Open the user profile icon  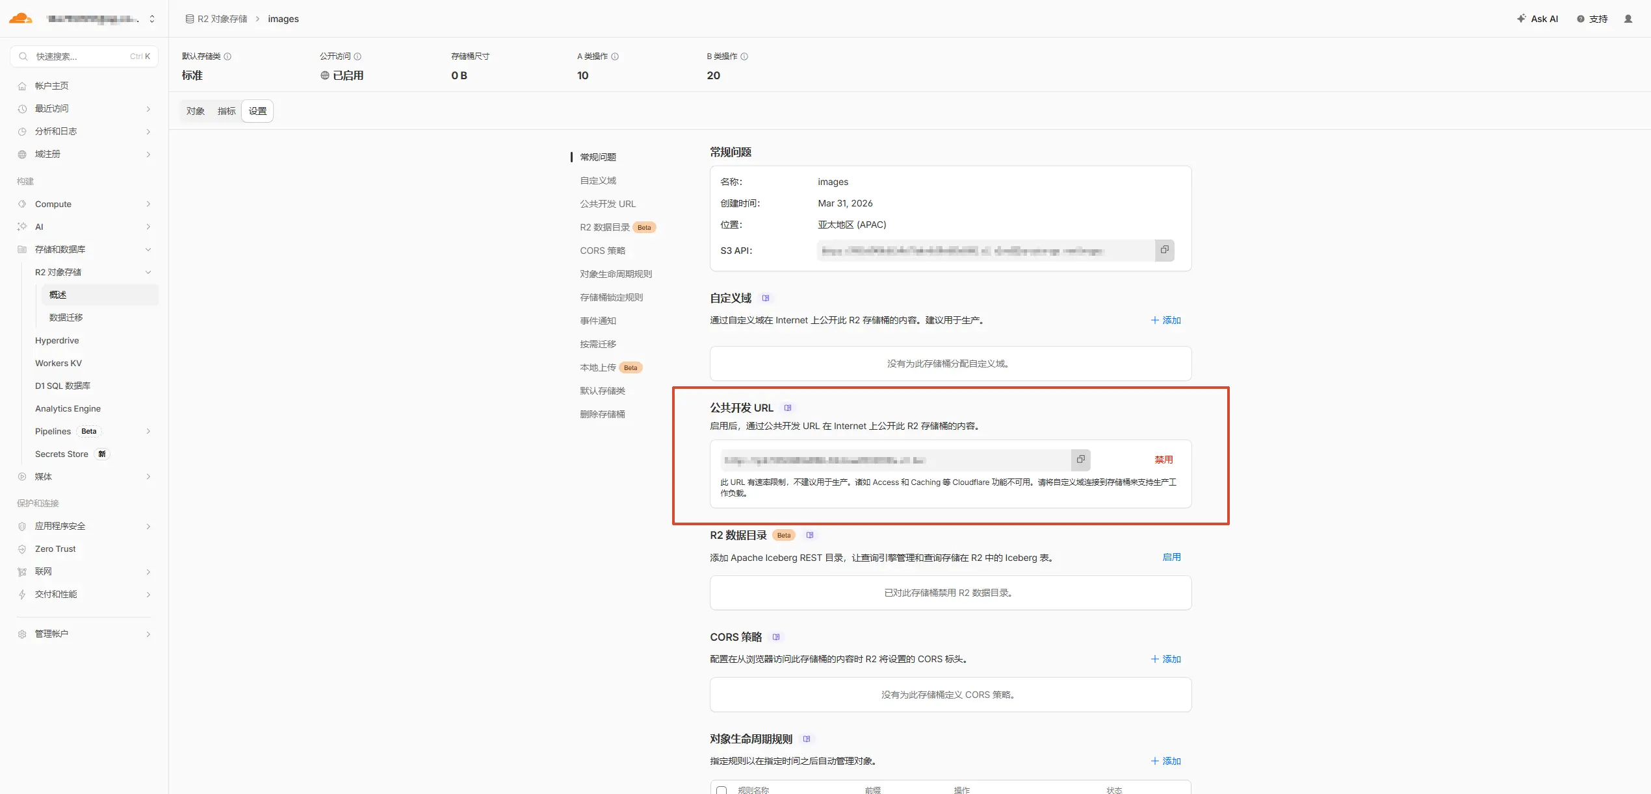click(x=1628, y=19)
